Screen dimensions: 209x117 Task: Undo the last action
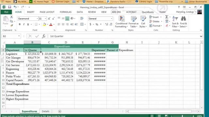[x=15, y=7]
